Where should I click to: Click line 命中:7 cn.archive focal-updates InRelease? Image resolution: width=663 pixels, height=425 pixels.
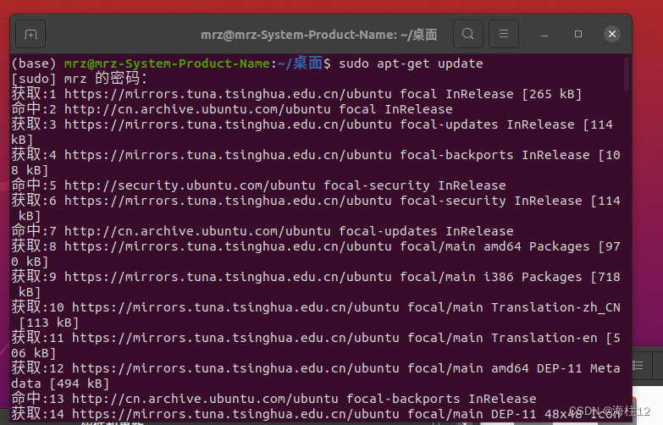(x=262, y=231)
